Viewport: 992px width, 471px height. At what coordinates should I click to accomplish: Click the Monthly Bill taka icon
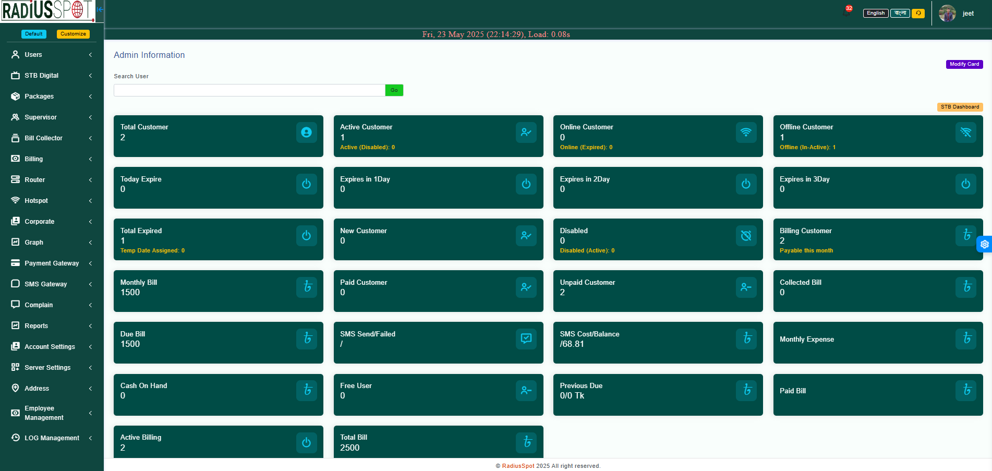point(306,287)
